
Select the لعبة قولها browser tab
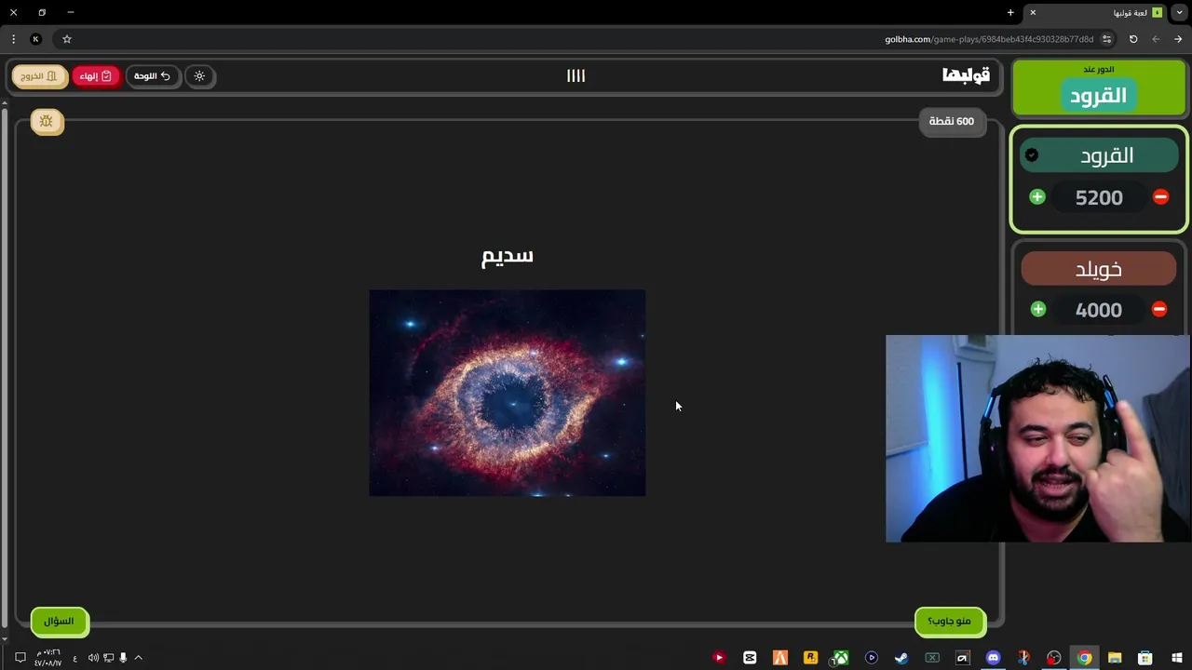click(x=1096, y=12)
